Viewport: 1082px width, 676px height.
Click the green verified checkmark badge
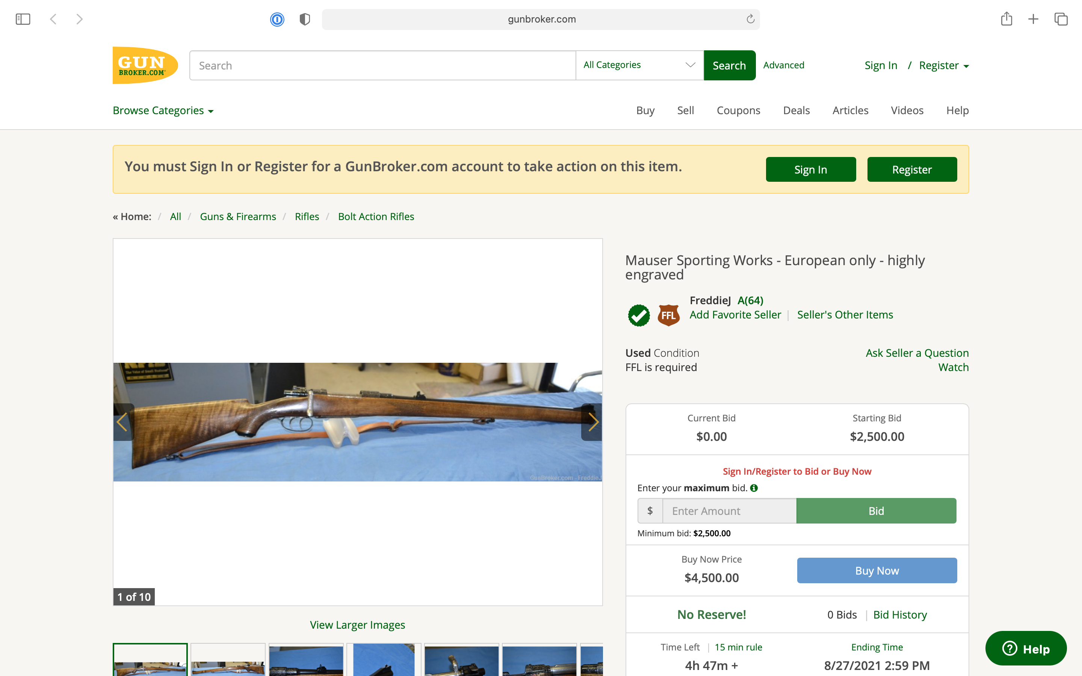[639, 315]
